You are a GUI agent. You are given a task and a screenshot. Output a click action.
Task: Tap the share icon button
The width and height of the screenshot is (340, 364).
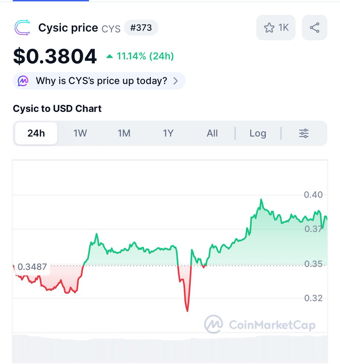(314, 28)
